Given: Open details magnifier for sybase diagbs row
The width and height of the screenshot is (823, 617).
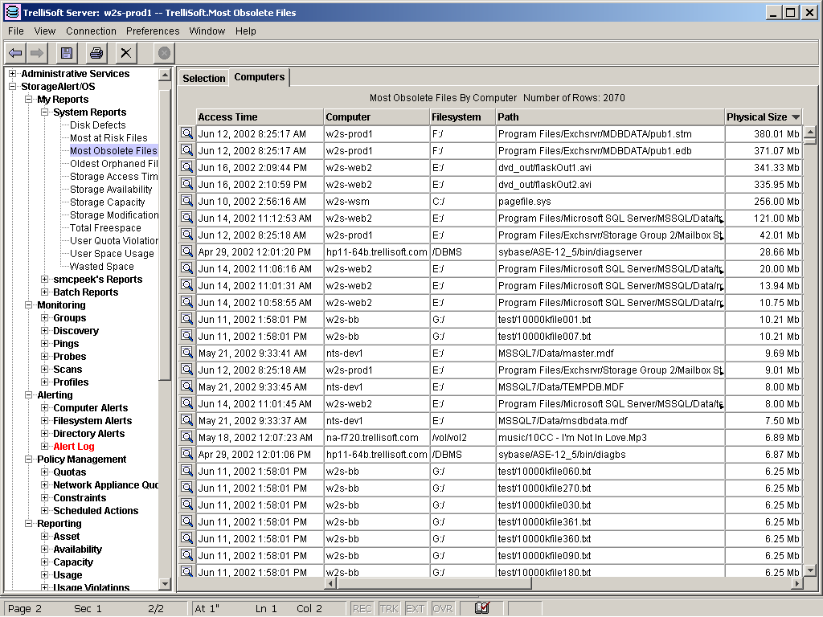Looking at the screenshot, I should point(186,453).
